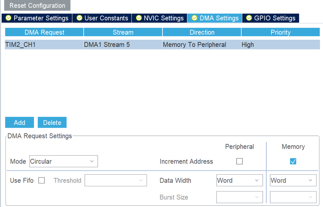Image resolution: width=323 pixels, height=207 pixels.
Task: Toggle the Use Fifo checkbox
Action: coord(41,180)
